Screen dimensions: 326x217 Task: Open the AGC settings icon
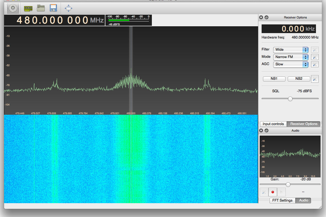(x=314, y=64)
